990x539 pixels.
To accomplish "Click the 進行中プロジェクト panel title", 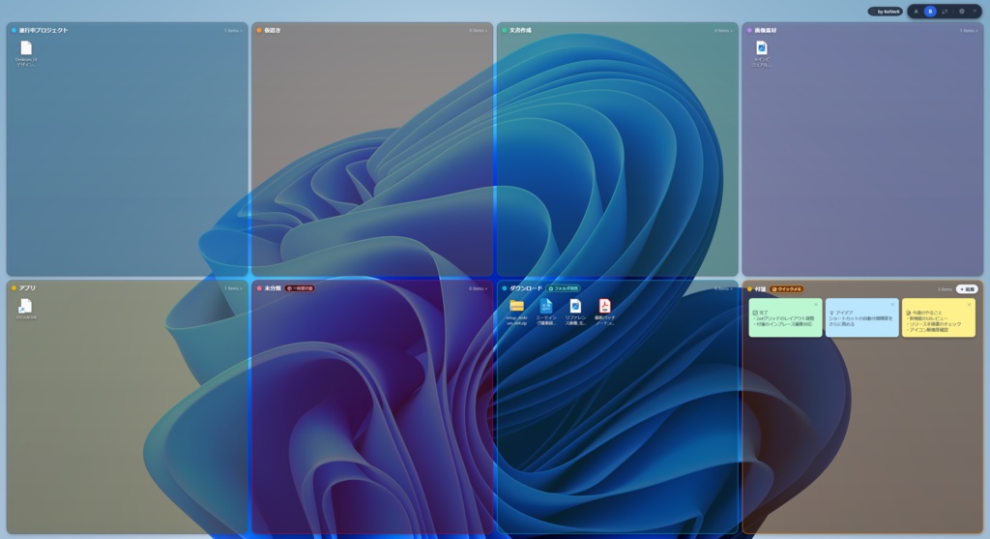I will coord(43,30).
